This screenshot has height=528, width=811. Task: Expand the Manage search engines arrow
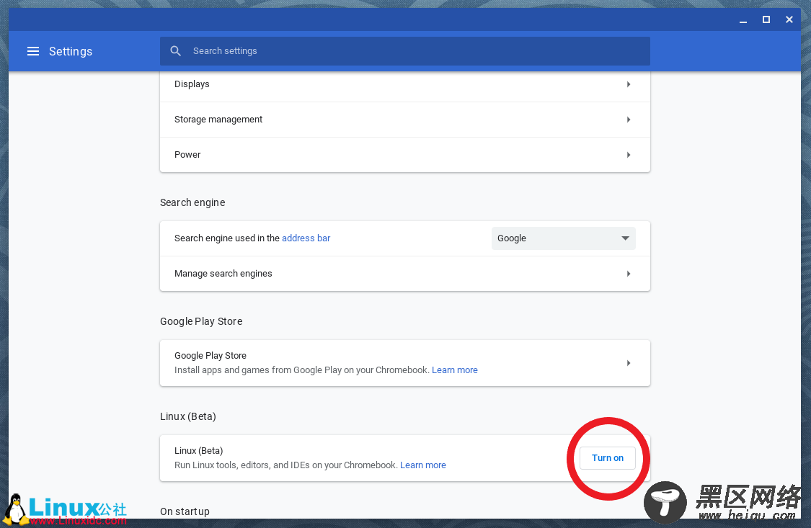(629, 274)
